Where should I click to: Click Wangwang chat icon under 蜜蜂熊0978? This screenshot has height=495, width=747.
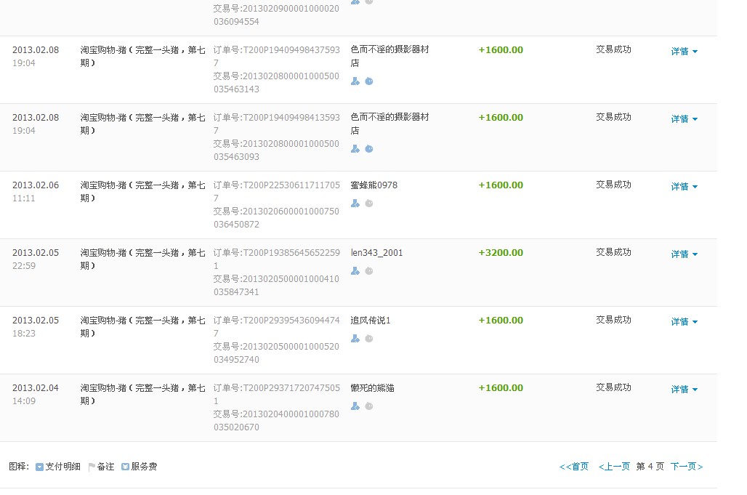[369, 204]
